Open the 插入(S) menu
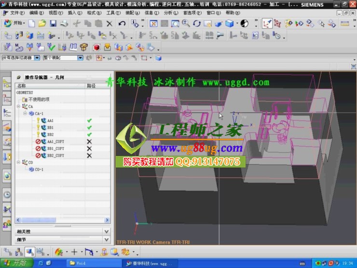357x268 pixels. (75, 13)
